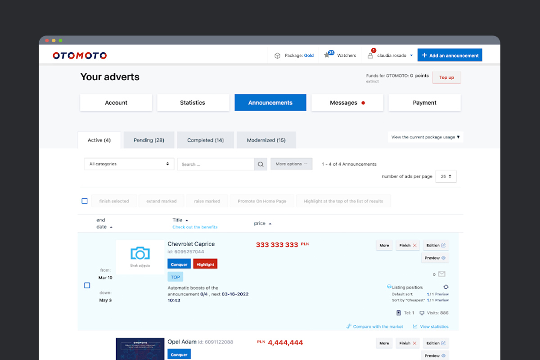Click the search magnifier icon
The width and height of the screenshot is (540, 360).
[x=260, y=164]
